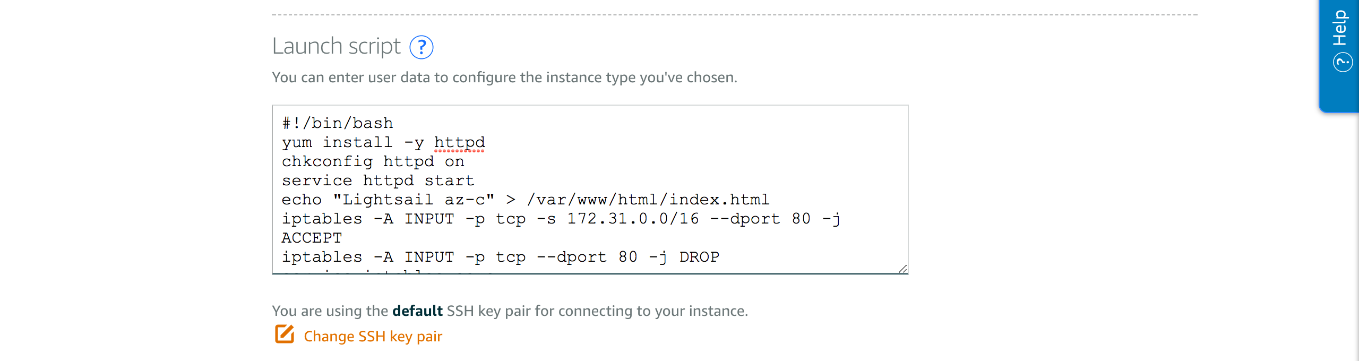The width and height of the screenshot is (1359, 361).
Task: Place cursor on chkconfig httpd on line
Action: 373,161
